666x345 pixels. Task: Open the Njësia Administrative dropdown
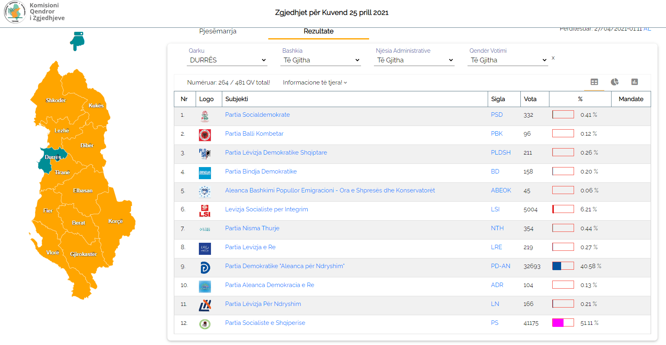(x=415, y=60)
